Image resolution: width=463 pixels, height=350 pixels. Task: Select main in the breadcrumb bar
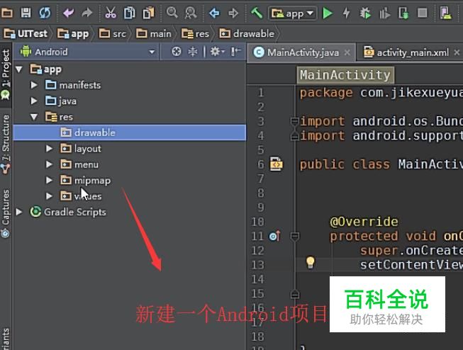(154, 33)
